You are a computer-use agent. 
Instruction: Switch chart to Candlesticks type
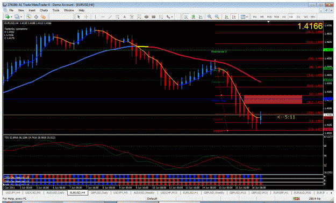point(194,17)
